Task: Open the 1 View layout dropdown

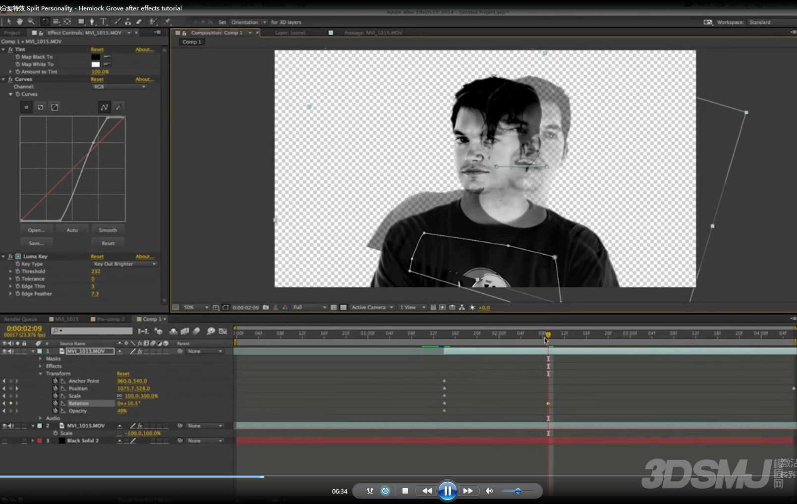Action: click(x=412, y=308)
